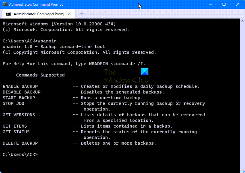Click the blinking cursor at the prompt line
The height and width of the screenshot is (173, 245).
click(x=38, y=154)
